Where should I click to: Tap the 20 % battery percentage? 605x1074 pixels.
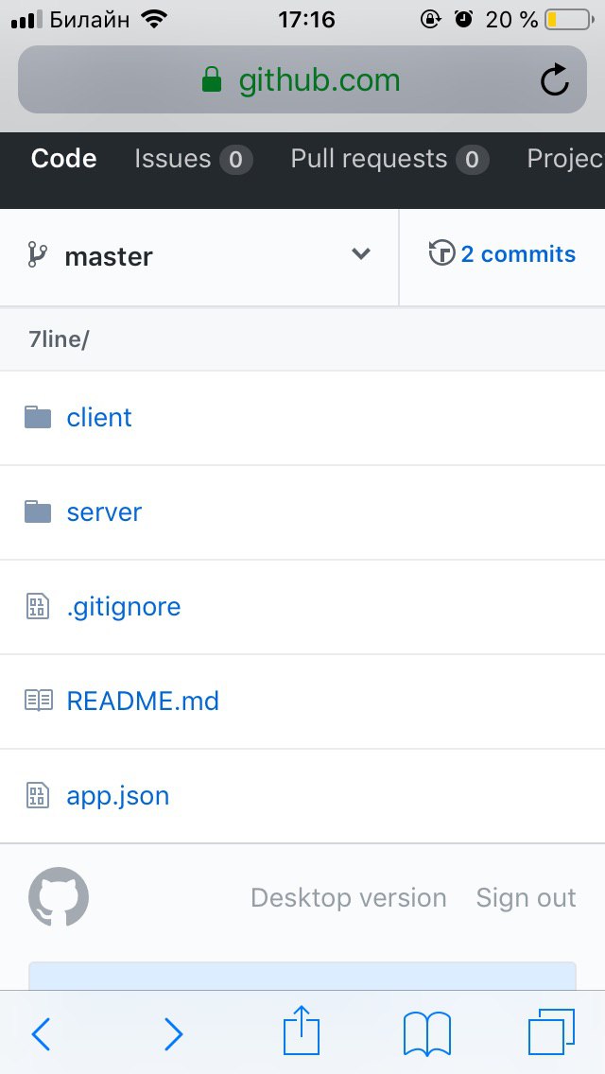(511, 19)
